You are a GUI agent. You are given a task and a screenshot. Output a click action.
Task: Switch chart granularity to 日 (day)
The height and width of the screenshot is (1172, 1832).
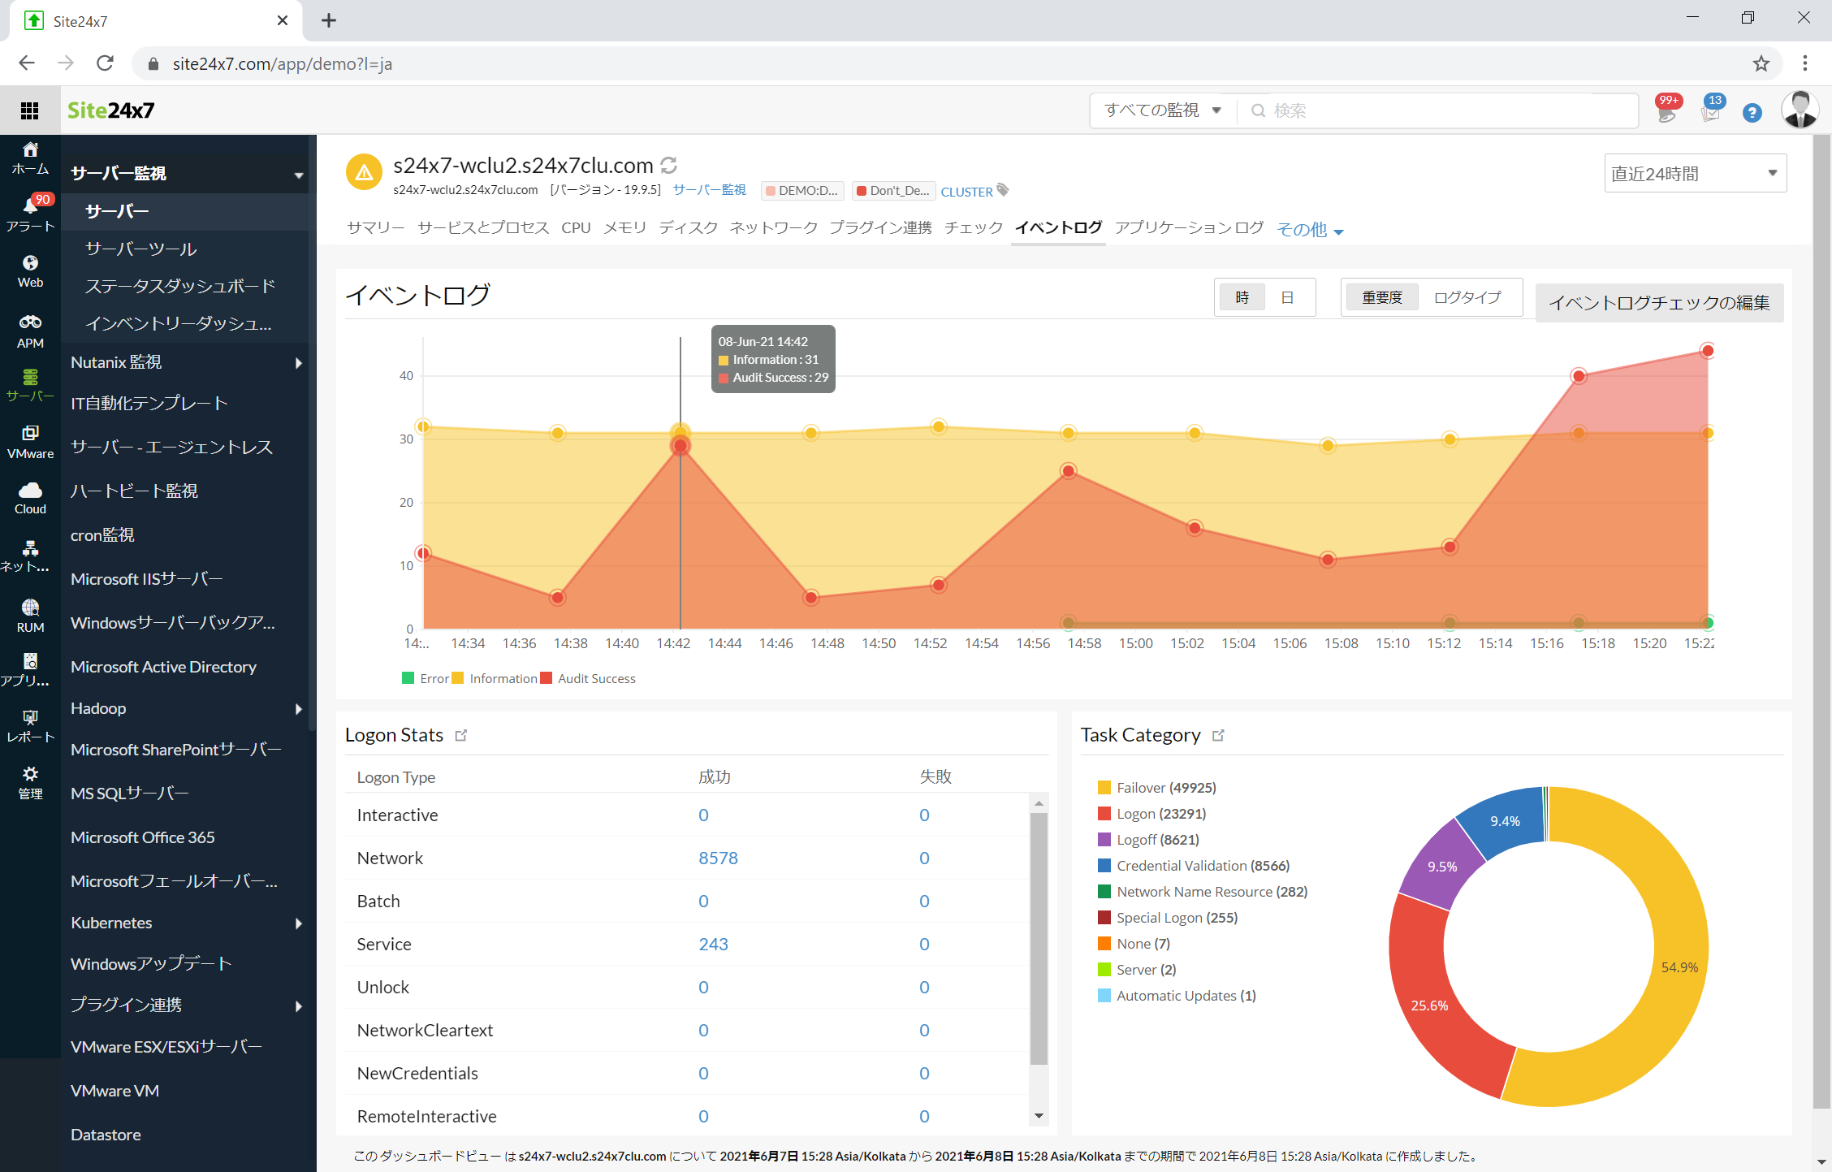tap(1287, 297)
